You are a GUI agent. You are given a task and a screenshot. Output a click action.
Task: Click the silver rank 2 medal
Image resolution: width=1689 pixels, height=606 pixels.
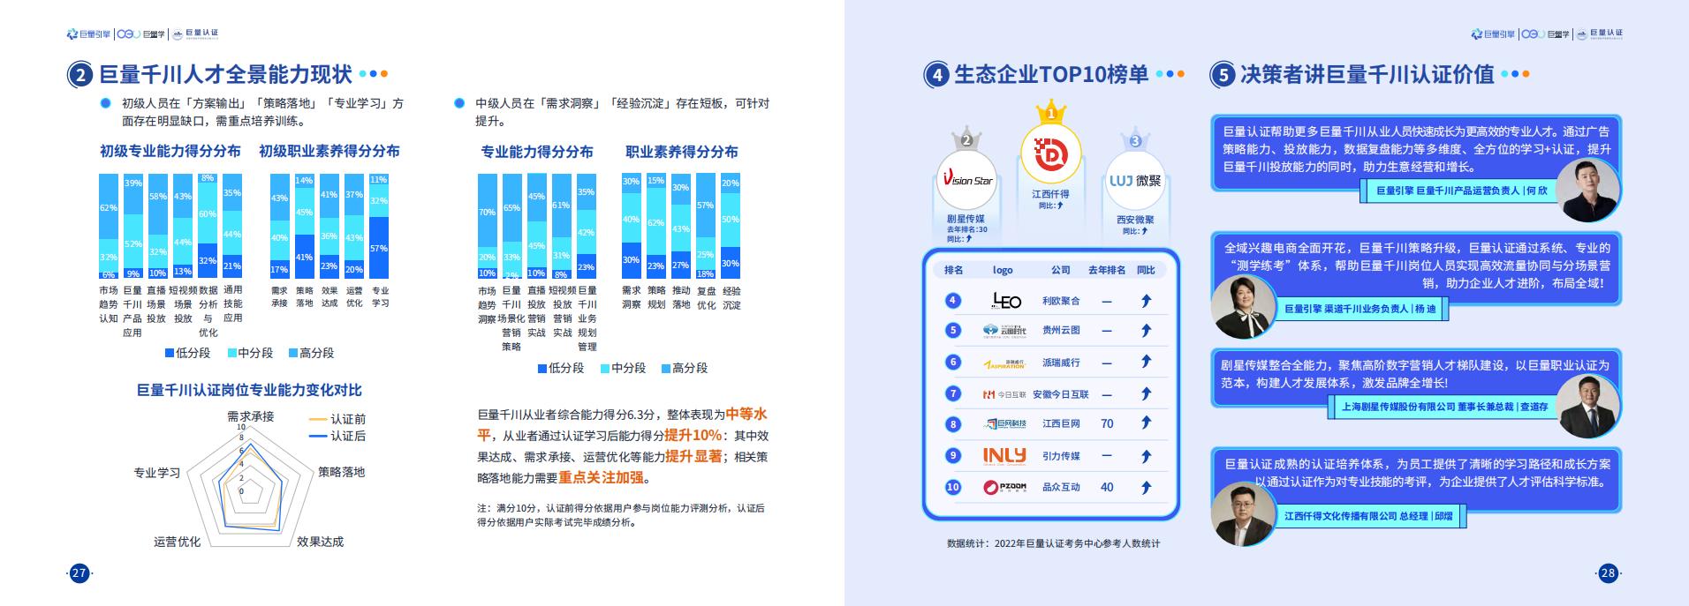[966, 138]
